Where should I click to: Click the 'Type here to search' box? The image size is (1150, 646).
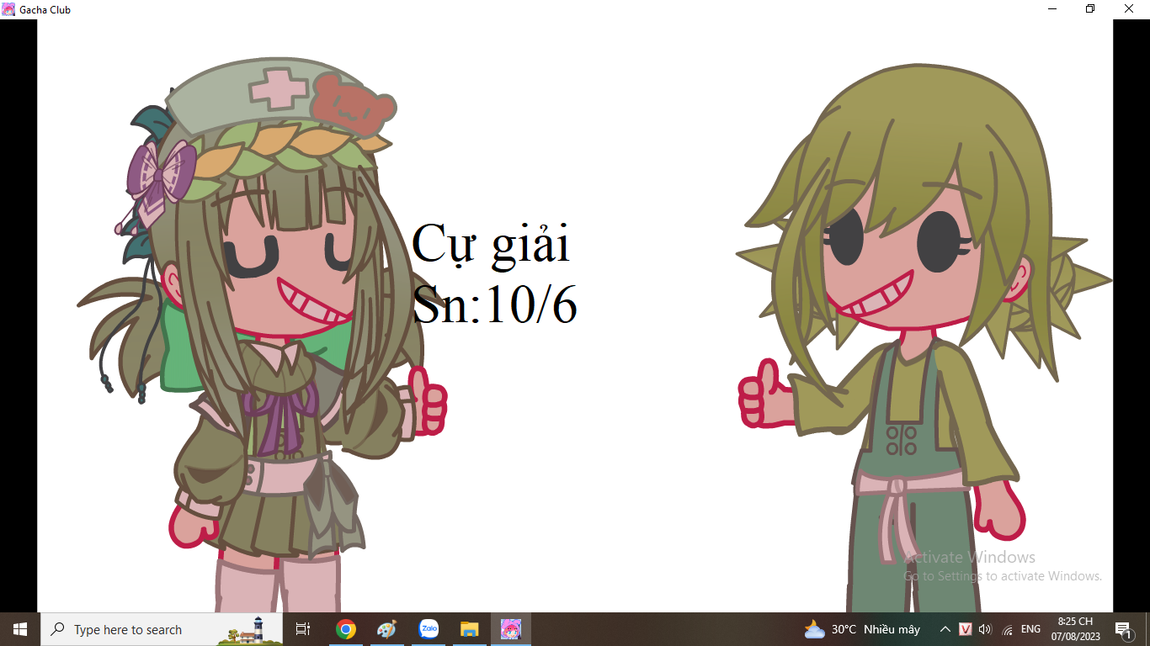pyautogui.click(x=162, y=629)
